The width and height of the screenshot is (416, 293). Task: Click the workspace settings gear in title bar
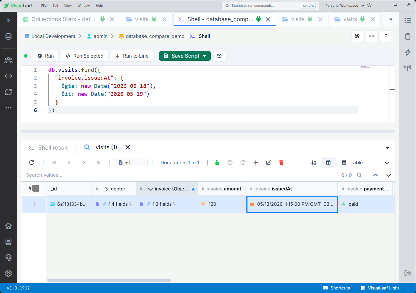[x=369, y=6]
